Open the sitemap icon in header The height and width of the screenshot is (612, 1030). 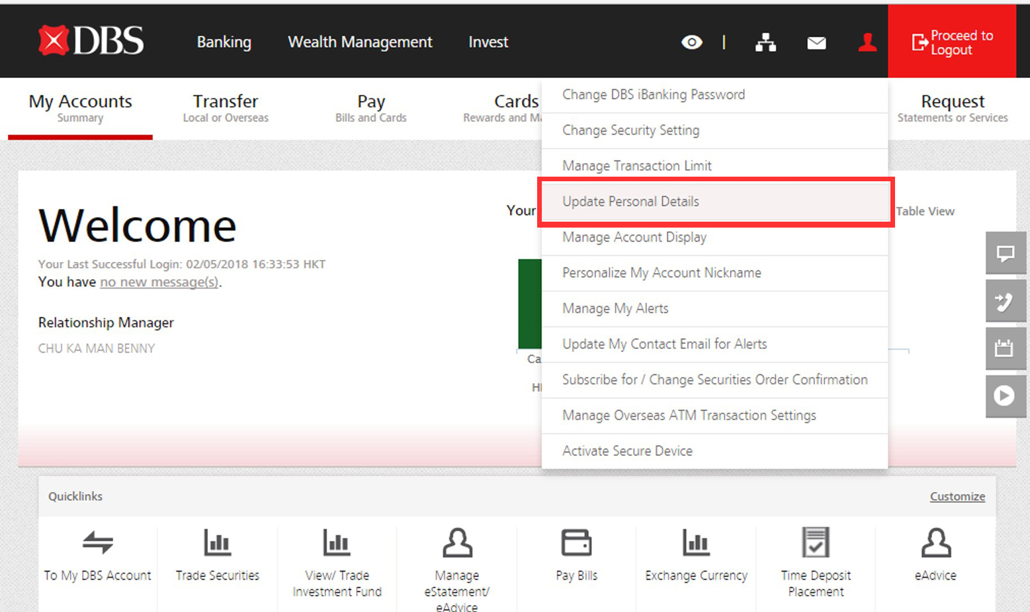click(x=765, y=42)
